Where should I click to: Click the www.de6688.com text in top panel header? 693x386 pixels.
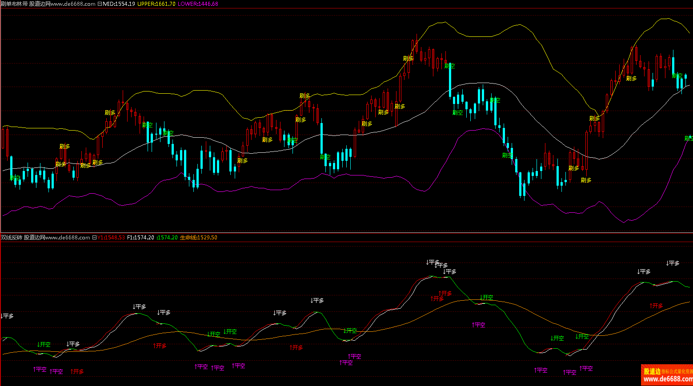coord(73,4)
